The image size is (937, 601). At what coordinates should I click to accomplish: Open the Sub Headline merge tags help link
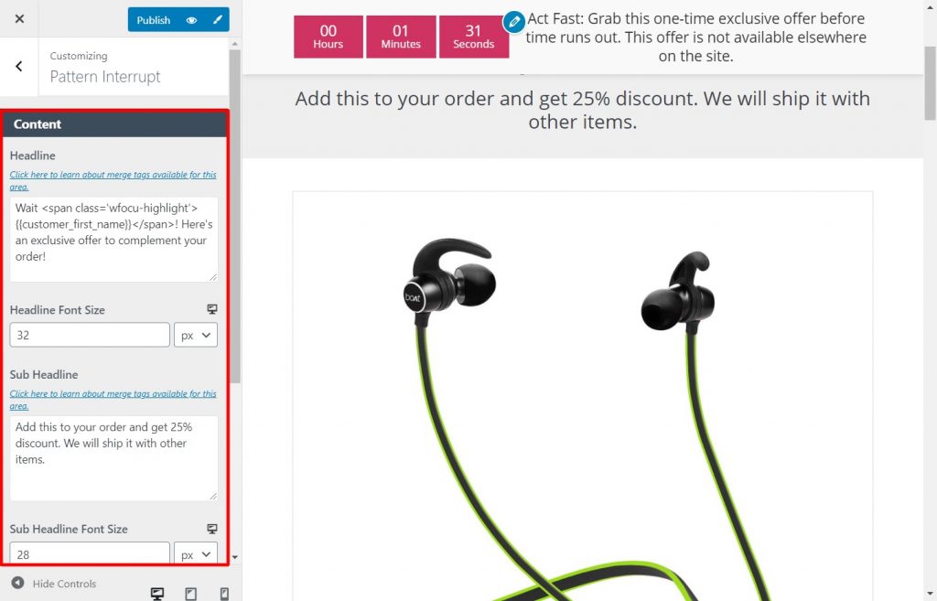point(113,400)
